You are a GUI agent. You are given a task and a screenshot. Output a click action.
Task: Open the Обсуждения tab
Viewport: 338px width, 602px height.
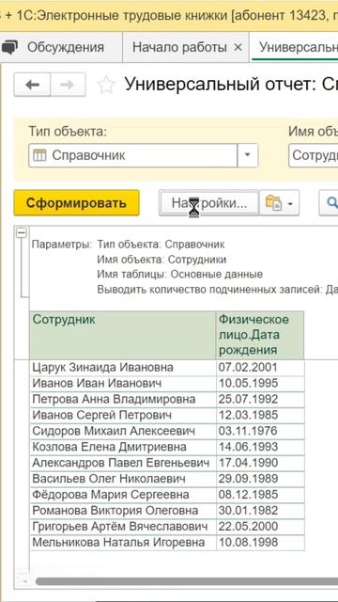[61, 47]
